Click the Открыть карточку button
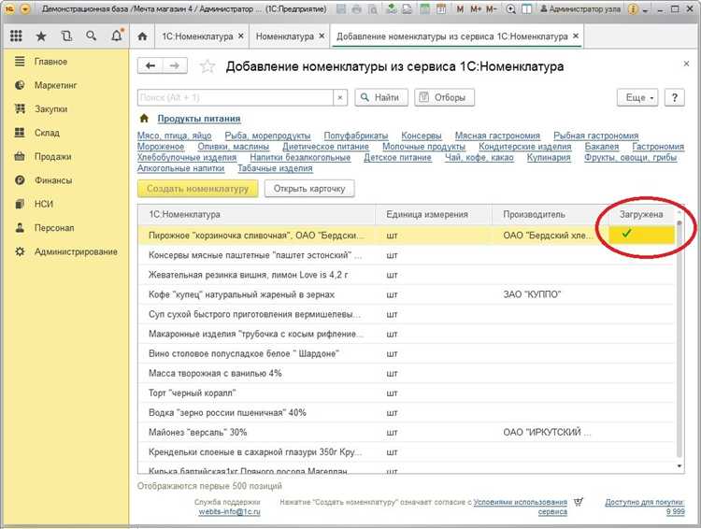 pyautogui.click(x=309, y=189)
